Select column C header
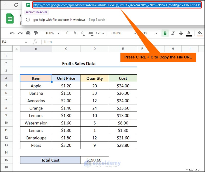Image resolution: width=205 pixels, height=172 pixels. click(x=66, y=49)
